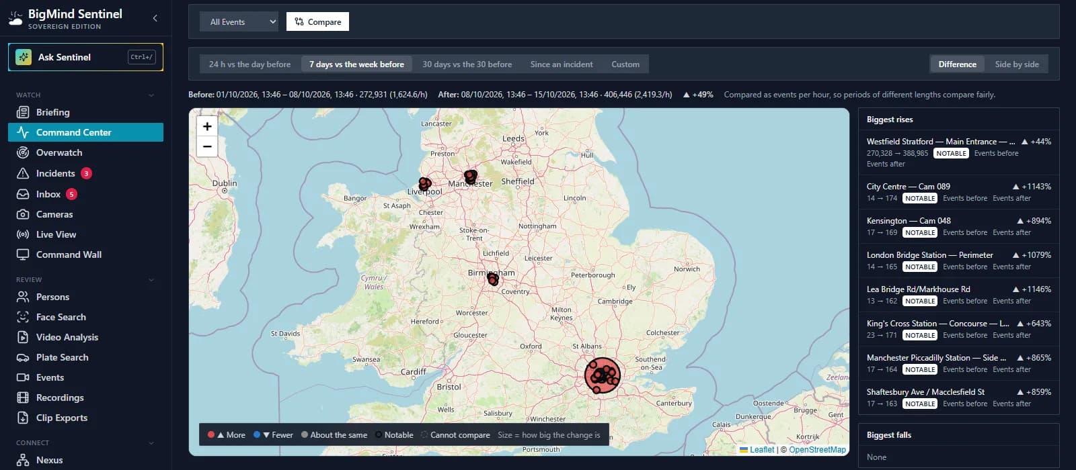Click the Liverpool cluster marker on map

tap(424, 183)
